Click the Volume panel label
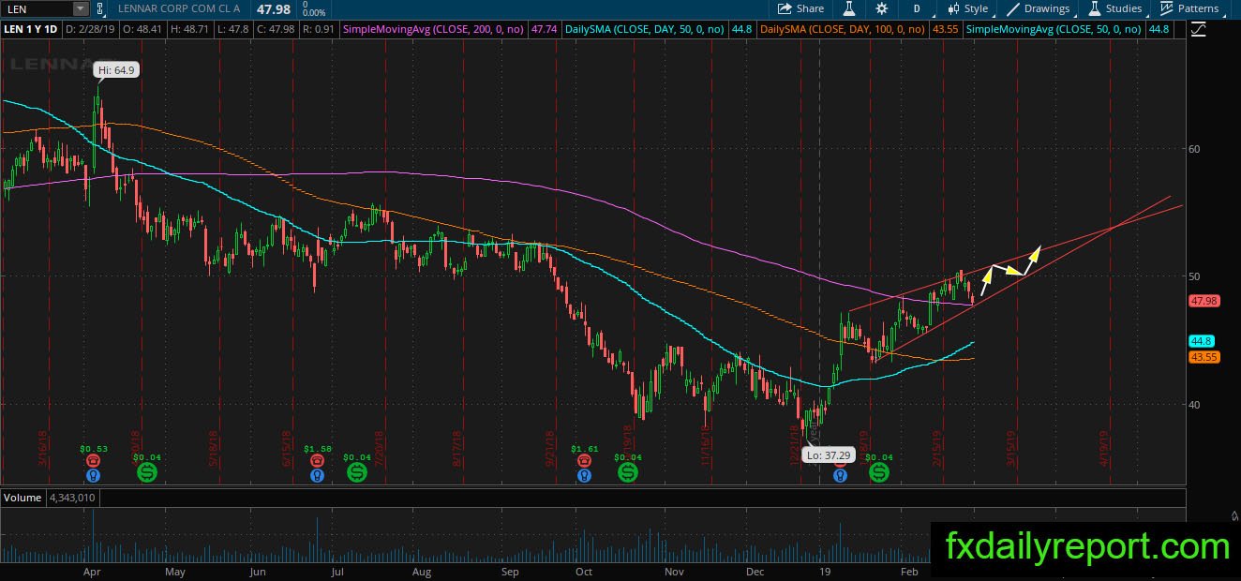The height and width of the screenshot is (581, 1241). point(22,498)
